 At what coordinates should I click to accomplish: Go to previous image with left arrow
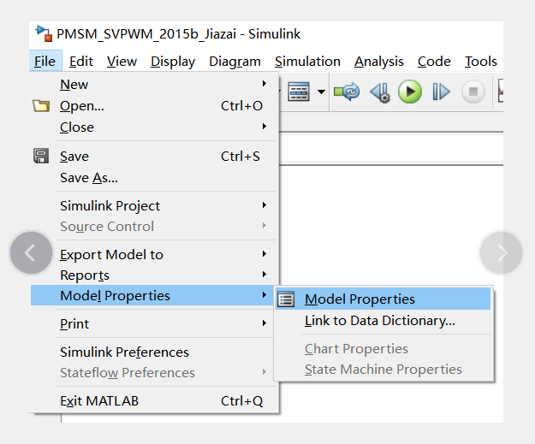pos(31,252)
